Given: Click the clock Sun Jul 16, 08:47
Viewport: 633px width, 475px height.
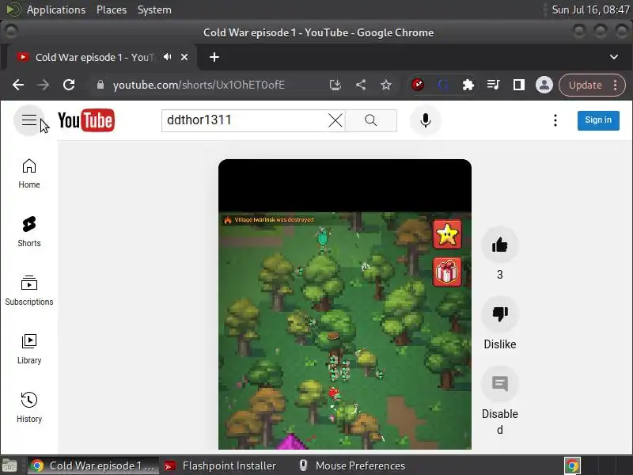Looking at the screenshot, I should [590, 9].
